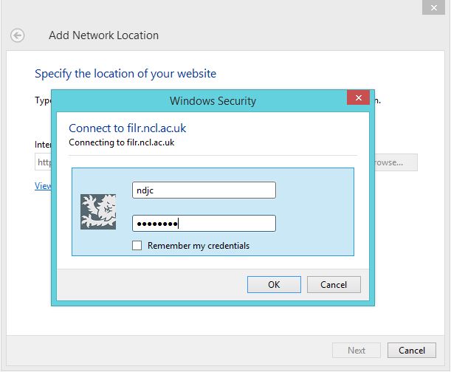Click the user account picture tile
This screenshot has height=372, width=451.
click(x=98, y=212)
